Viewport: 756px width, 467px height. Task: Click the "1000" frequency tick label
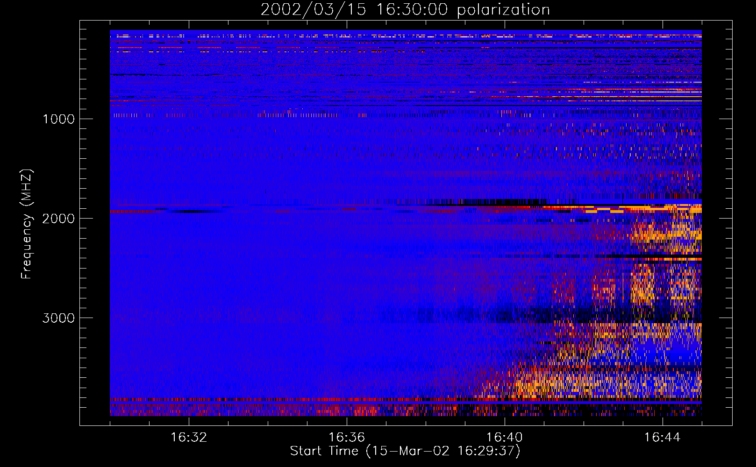(x=58, y=119)
